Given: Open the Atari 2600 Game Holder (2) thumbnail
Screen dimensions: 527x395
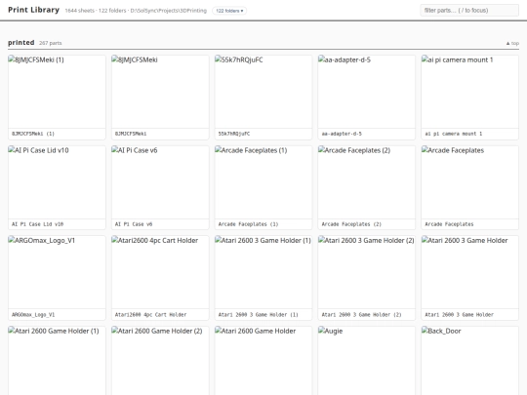Looking at the screenshot, I should [x=160, y=361].
